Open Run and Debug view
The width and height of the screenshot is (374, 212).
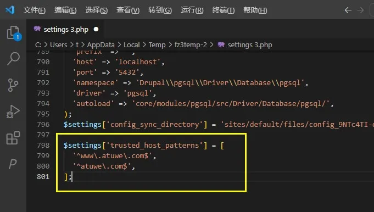pyautogui.click(x=13, y=111)
